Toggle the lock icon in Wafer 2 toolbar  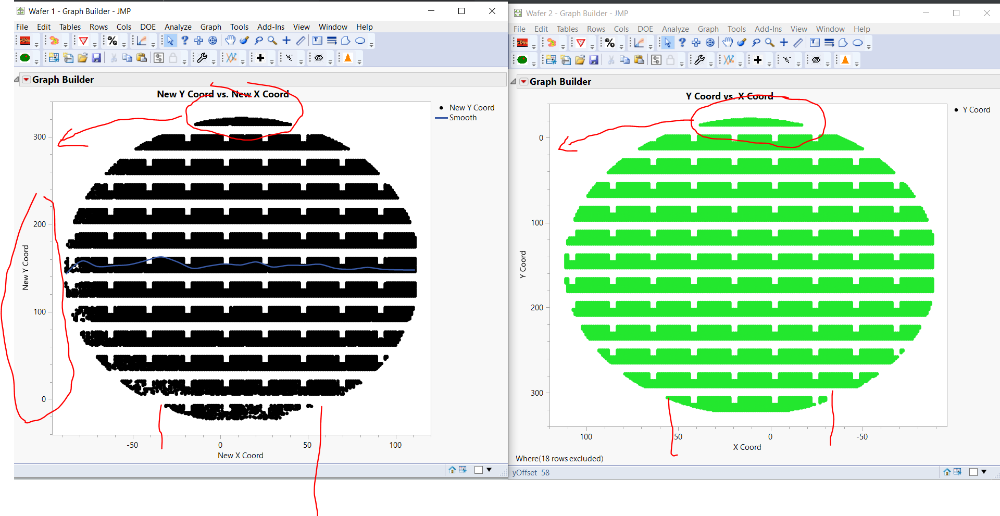point(671,60)
